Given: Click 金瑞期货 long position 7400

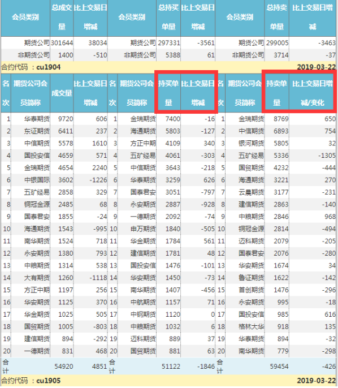Looking at the screenshot, I should tap(173, 119).
